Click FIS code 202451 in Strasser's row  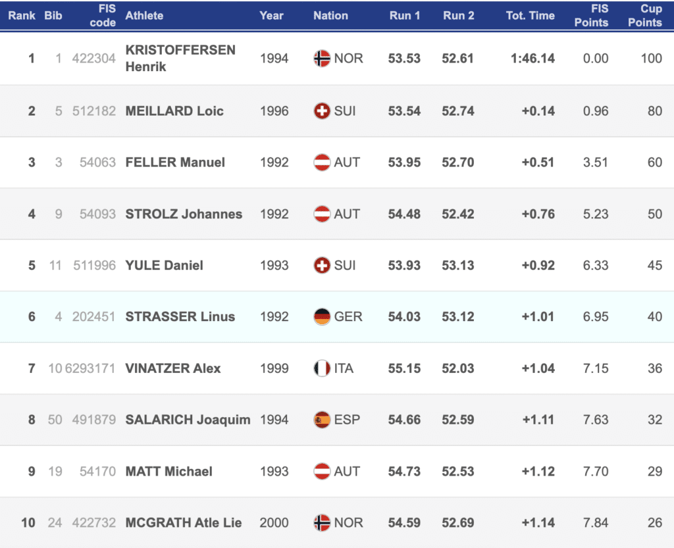pos(93,317)
